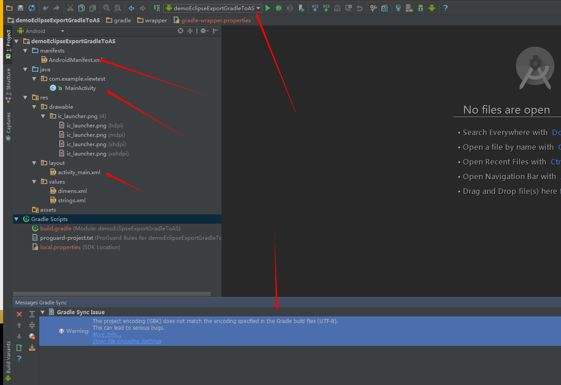Screen dimensions: 561x385
Task: Select the wrapper breadcrumb
Action: pyautogui.click(x=152, y=20)
